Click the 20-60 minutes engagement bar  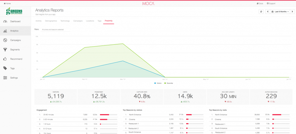(x=108, y=115)
